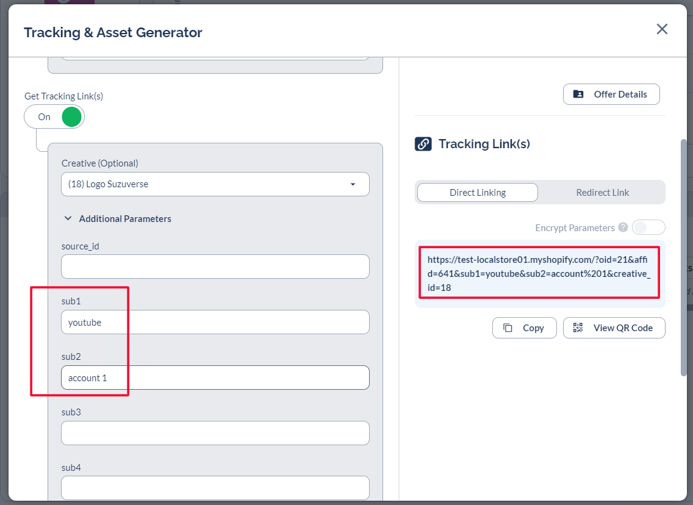Open View QR Code
Screen dimensions: 693x505
pos(614,328)
